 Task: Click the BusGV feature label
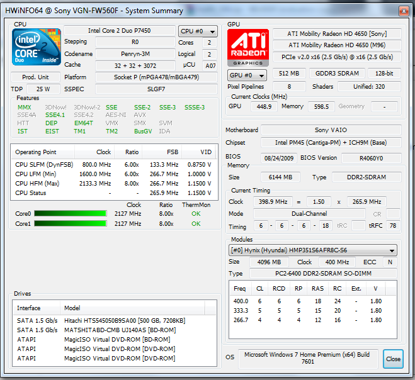(x=143, y=131)
